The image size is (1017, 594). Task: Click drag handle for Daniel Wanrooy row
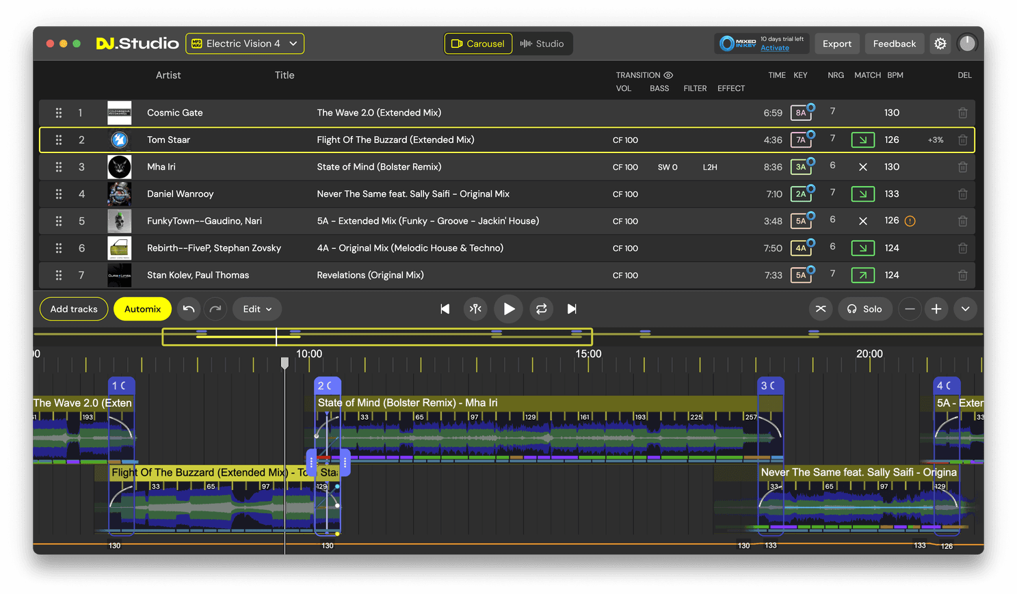(59, 194)
